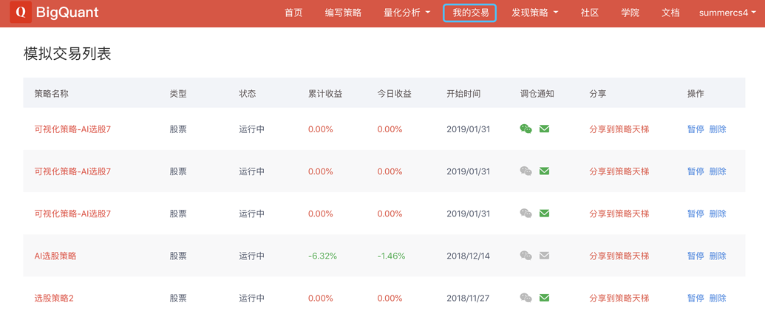This screenshot has width=765, height=331.
Task: Click the 分享 column header
Action: pos(598,94)
